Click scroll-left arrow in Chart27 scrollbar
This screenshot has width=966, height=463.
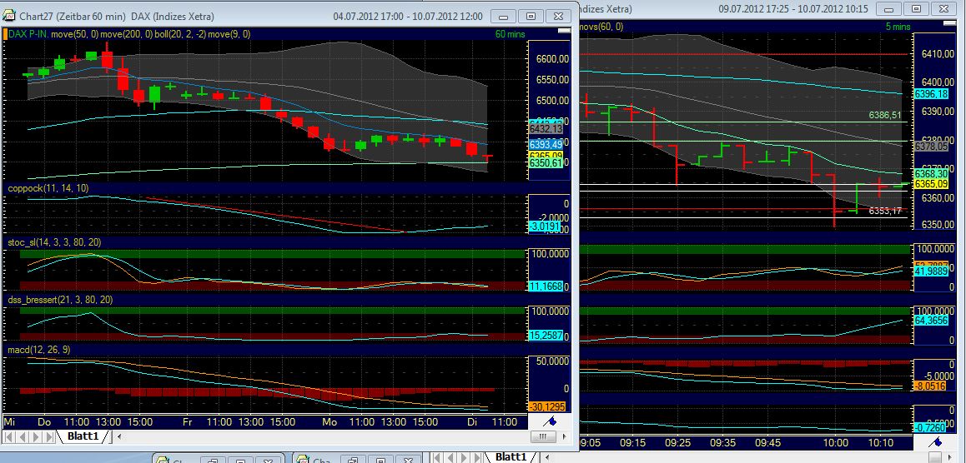pyautogui.click(x=119, y=436)
